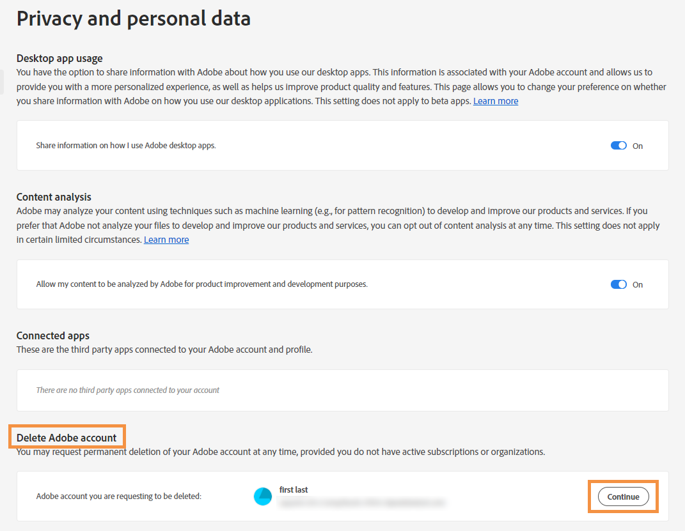Screen dimensions: 685x531
Task: Select the 'first last' account name
Action: click(x=294, y=489)
